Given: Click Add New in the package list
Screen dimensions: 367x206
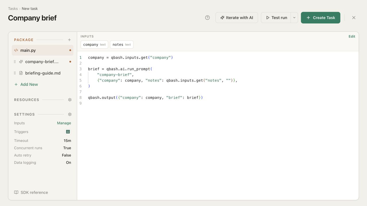Looking at the screenshot, I should click(26, 84).
